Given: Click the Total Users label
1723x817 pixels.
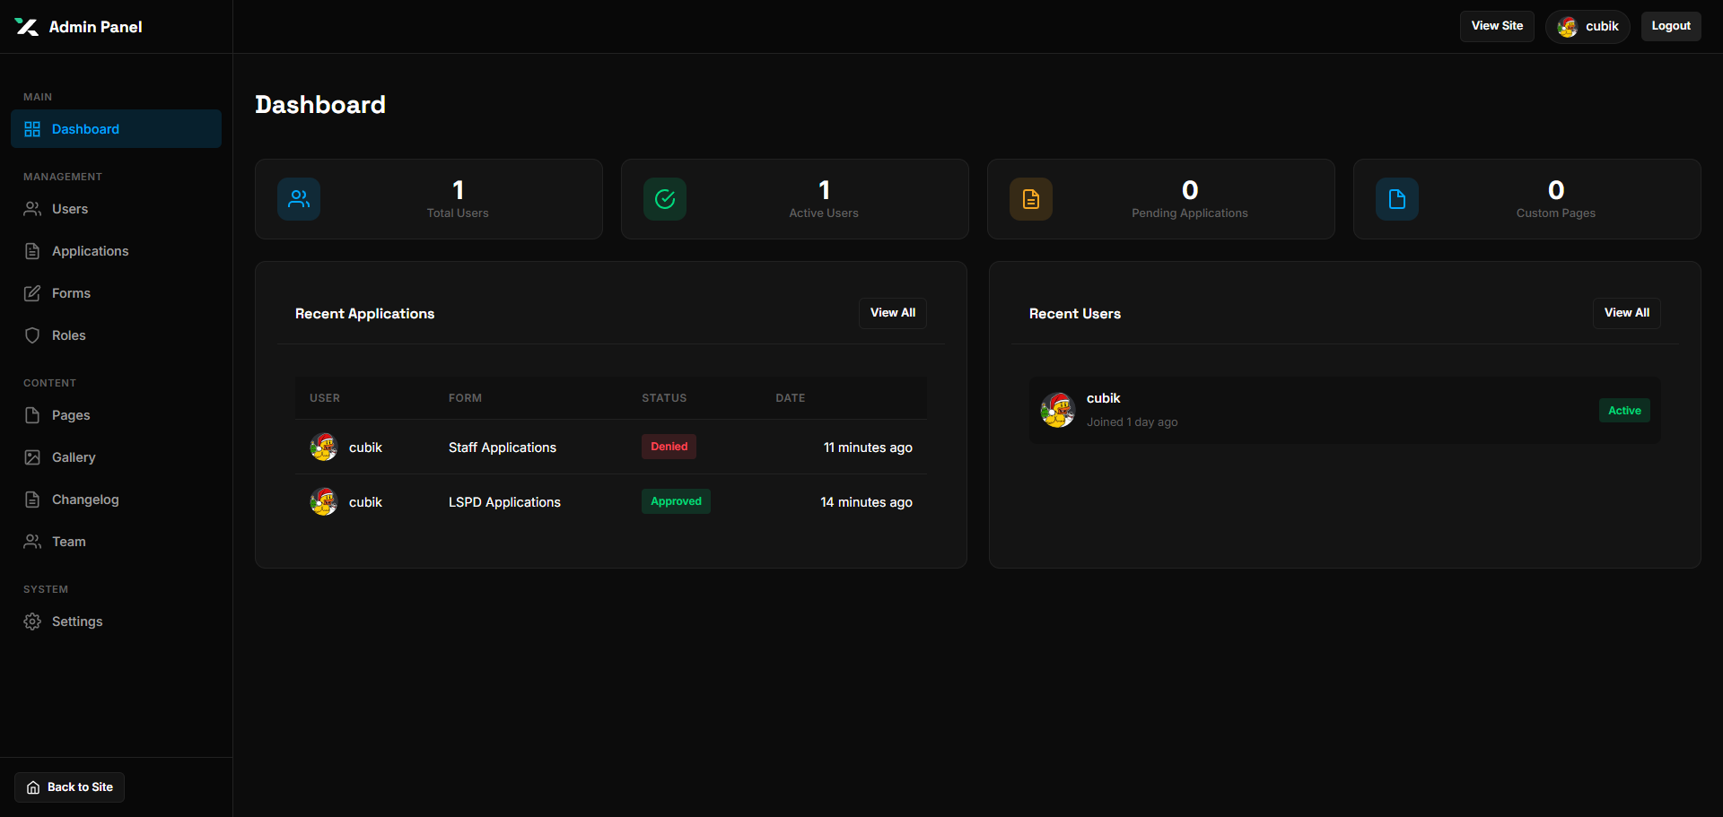Looking at the screenshot, I should [x=458, y=213].
